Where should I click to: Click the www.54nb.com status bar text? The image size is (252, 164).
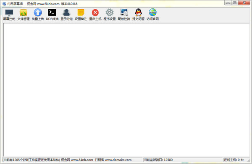(82, 160)
